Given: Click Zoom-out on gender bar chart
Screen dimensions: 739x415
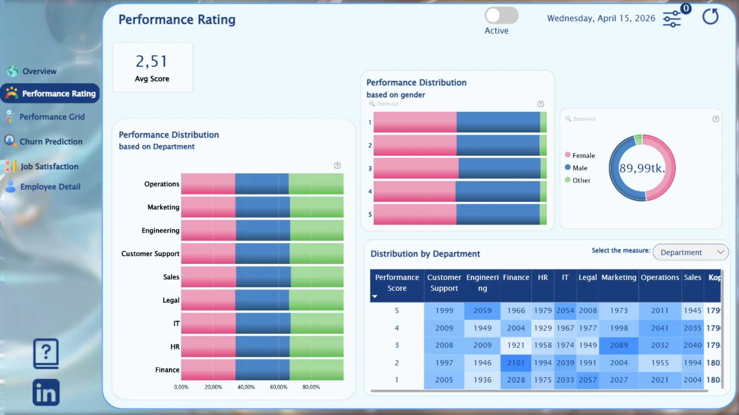Looking at the screenshot, I should pos(384,104).
